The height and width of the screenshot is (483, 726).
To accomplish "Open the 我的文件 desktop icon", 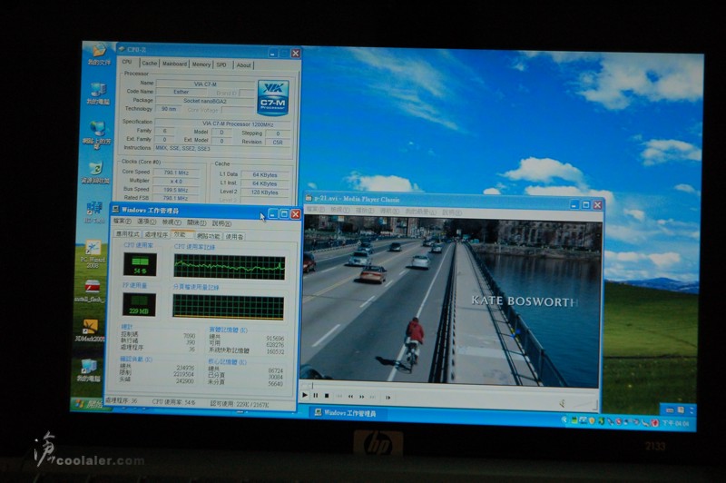I will click(99, 54).
